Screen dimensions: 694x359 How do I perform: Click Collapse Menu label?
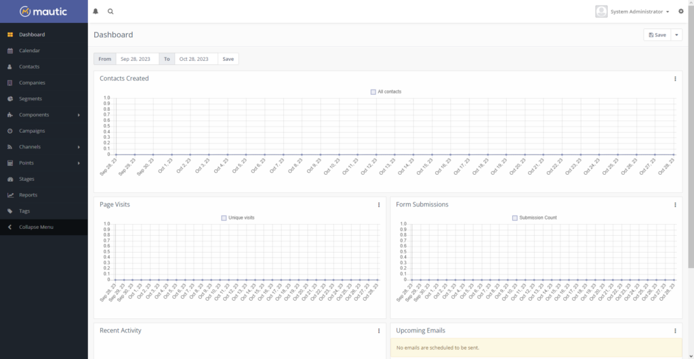[37, 227]
